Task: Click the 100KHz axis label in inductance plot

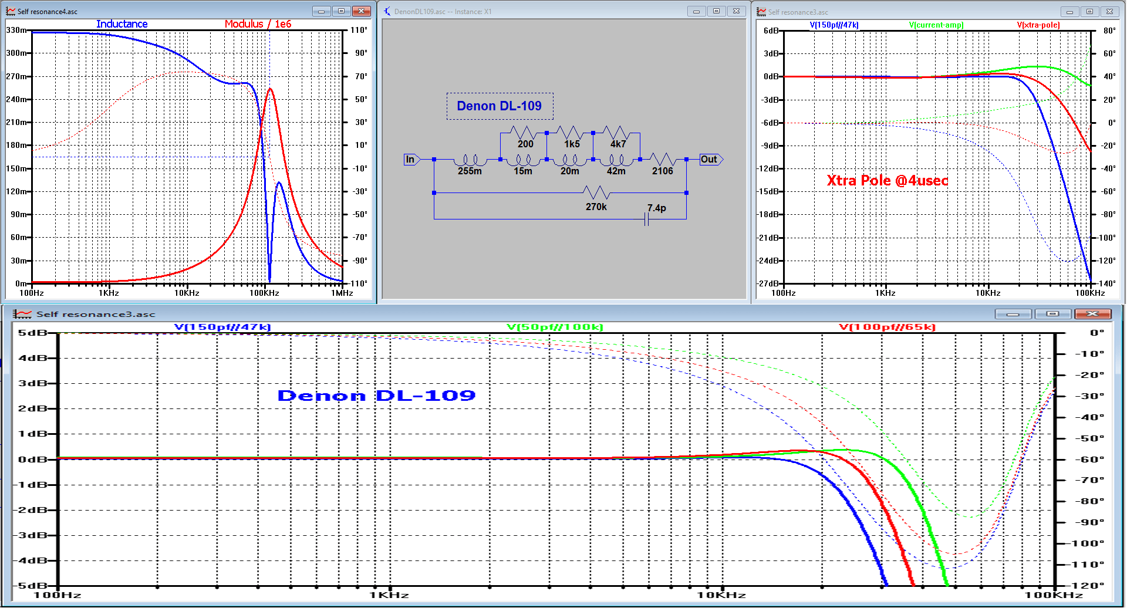Action: tap(264, 293)
